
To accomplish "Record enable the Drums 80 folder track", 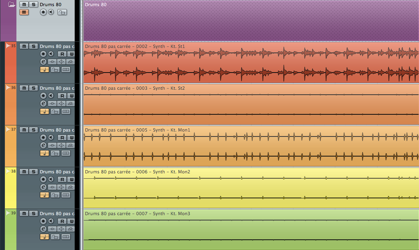I will pos(43,12).
